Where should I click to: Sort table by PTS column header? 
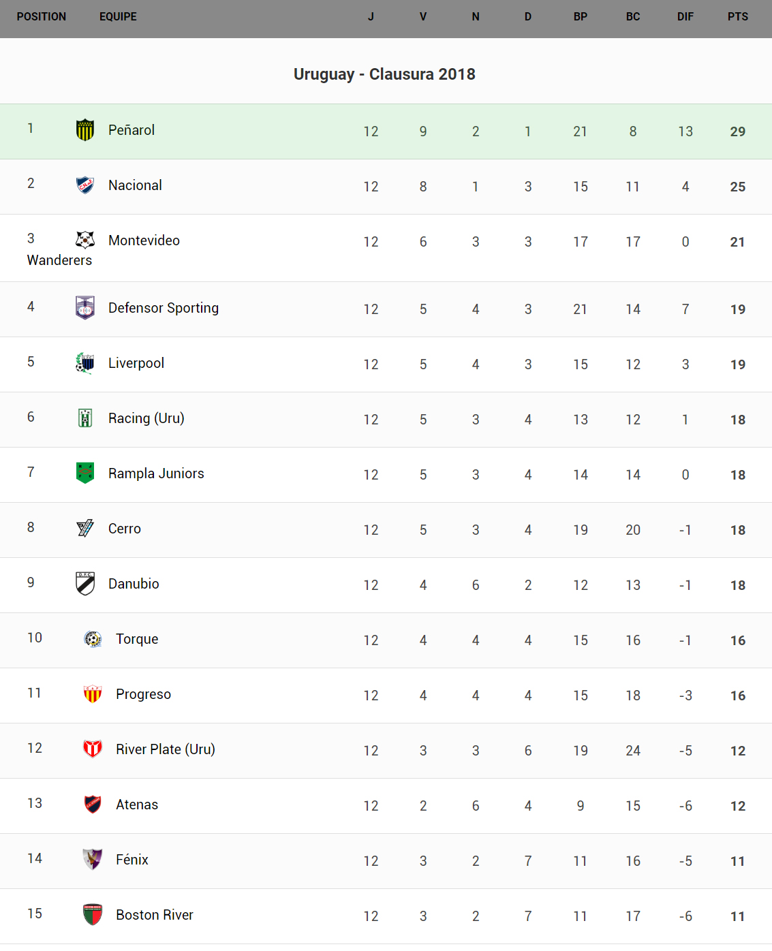coord(737,16)
